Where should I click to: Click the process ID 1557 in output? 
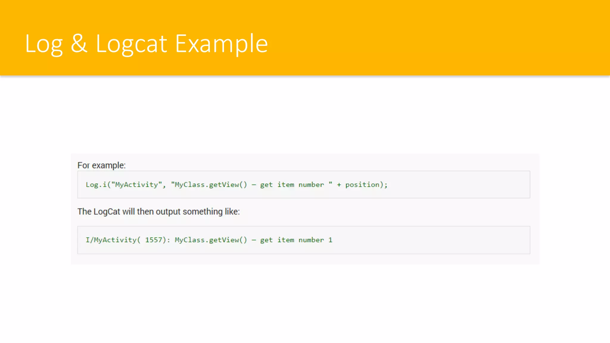pos(153,240)
